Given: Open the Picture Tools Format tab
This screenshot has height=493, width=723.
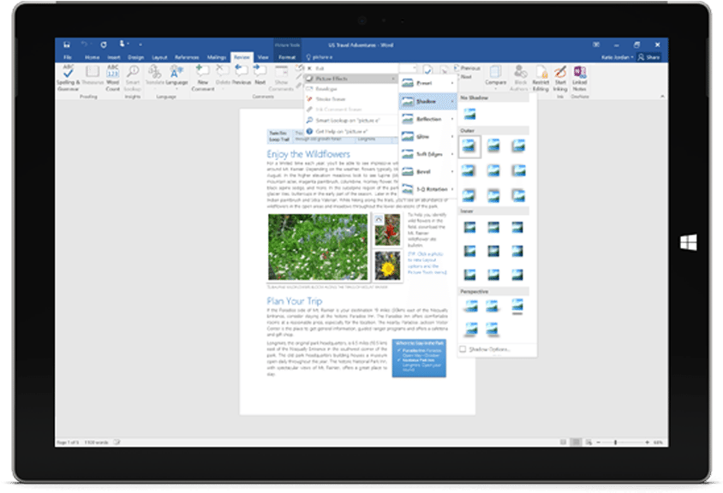Looking at the screenshot, I should click(x=286, y=56).
